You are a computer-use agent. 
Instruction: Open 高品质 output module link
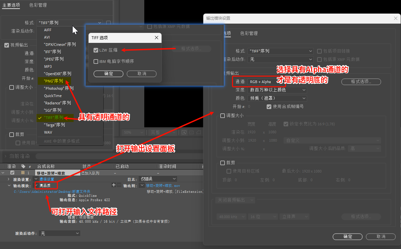click(45, 186)
